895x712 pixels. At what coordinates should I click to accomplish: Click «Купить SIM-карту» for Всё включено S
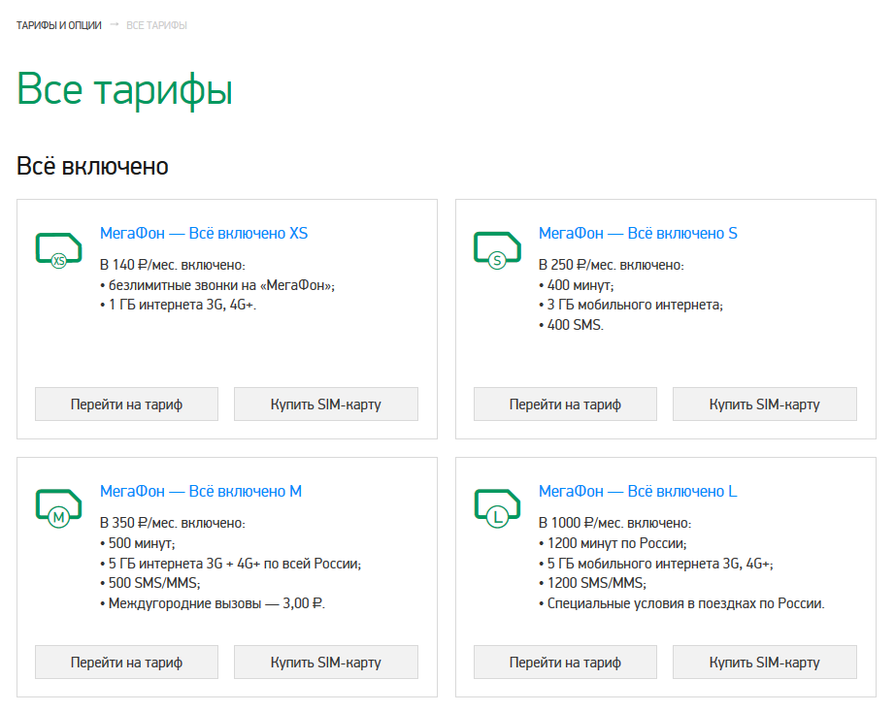click(764, 404)
